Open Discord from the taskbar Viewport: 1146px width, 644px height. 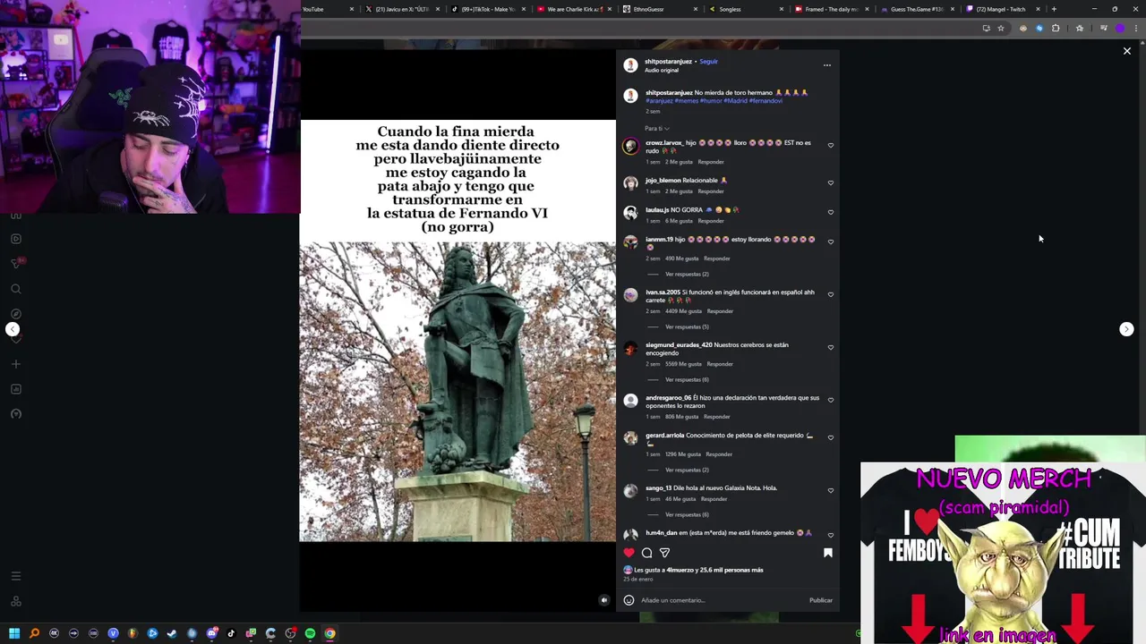(211, 633)
